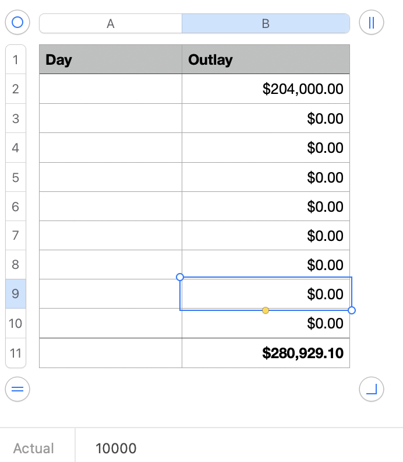The width and height of the screenshot is (403, 462).
Task: Click the top-left selection handle of cell B9
Action: [180, 277]
